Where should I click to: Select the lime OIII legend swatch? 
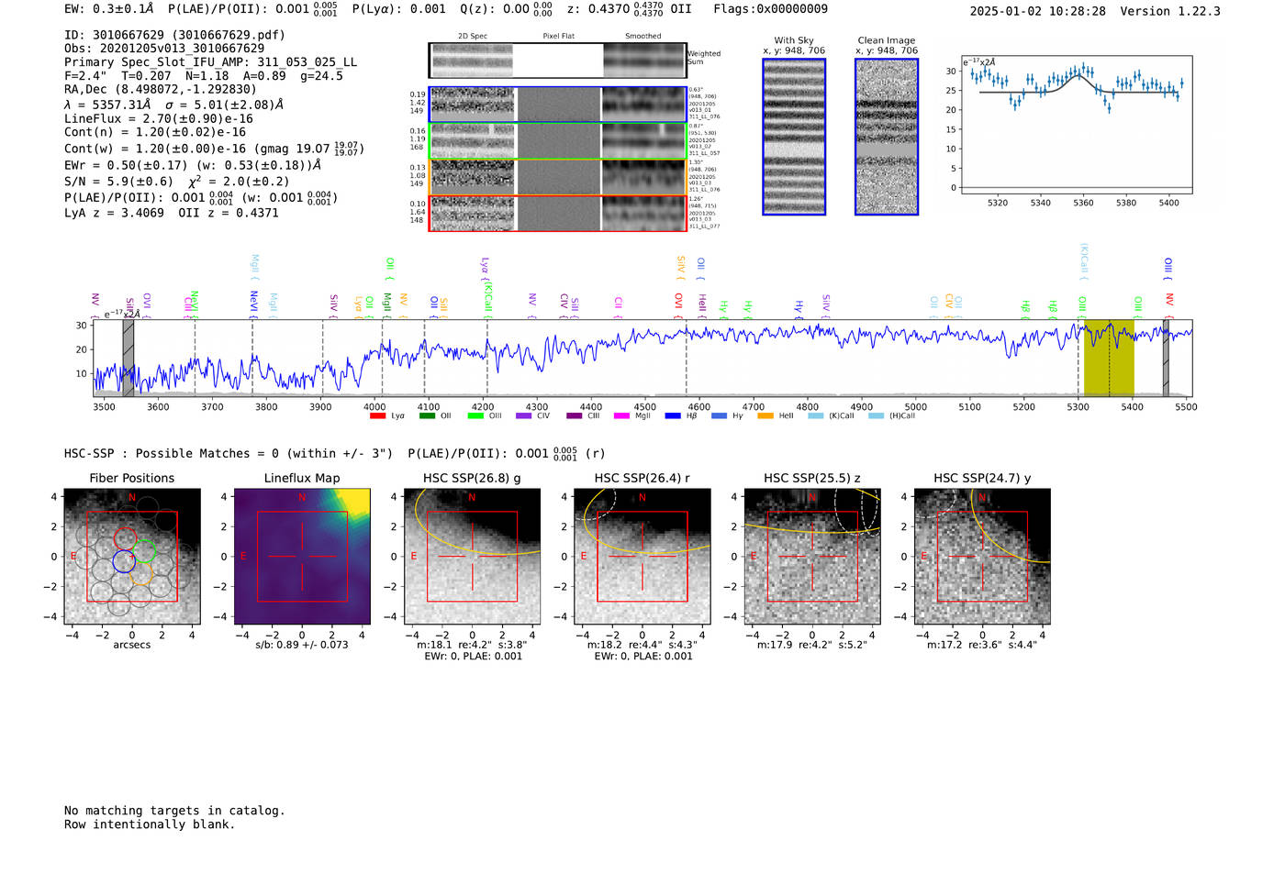475,416
